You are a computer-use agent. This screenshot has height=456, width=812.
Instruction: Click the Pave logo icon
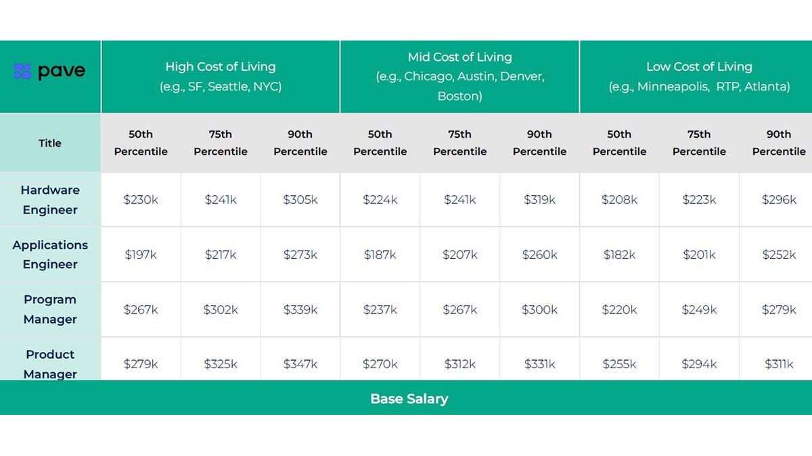coord(22,72)
